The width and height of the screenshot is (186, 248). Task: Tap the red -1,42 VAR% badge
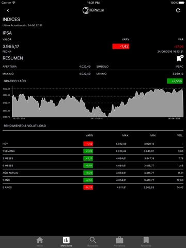click(x=121, y=47)
